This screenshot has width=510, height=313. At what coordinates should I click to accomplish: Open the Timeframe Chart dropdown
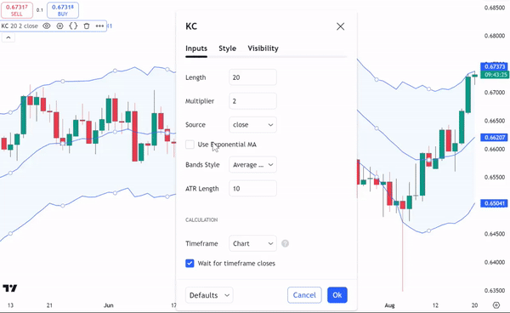click(252, 243)
